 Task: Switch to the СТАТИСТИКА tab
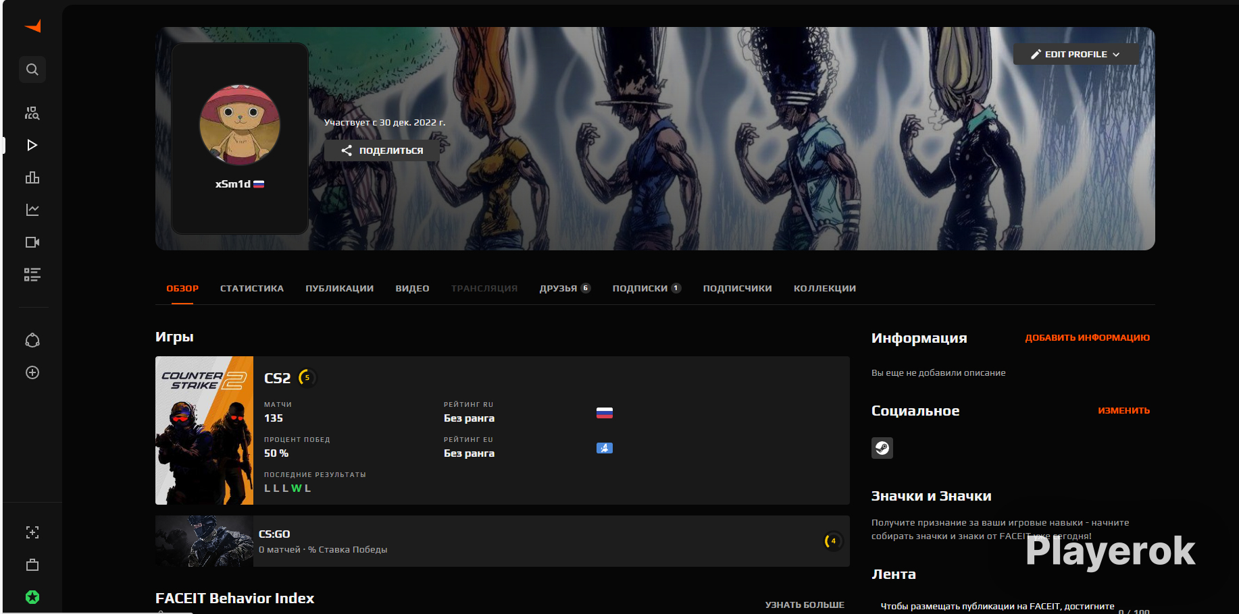252,288
